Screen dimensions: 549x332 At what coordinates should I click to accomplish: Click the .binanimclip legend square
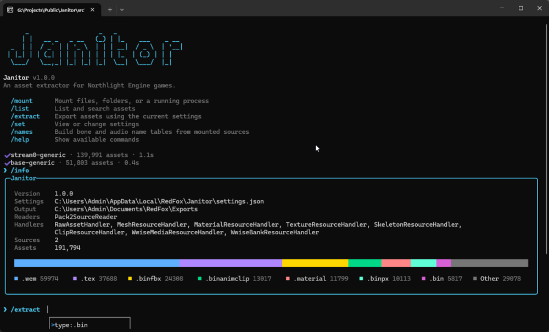coord(200,278)
